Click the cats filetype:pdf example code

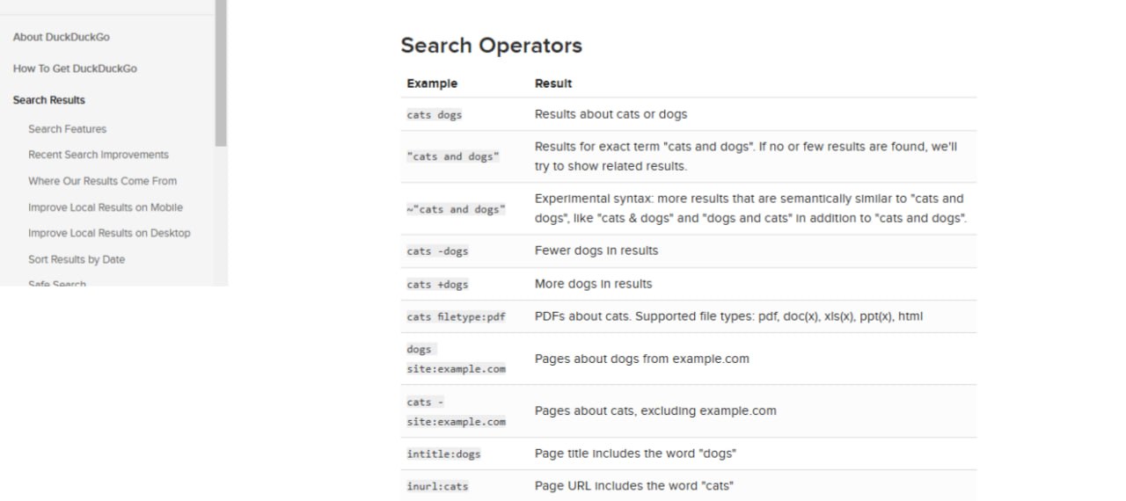click(x=456, y=316)
